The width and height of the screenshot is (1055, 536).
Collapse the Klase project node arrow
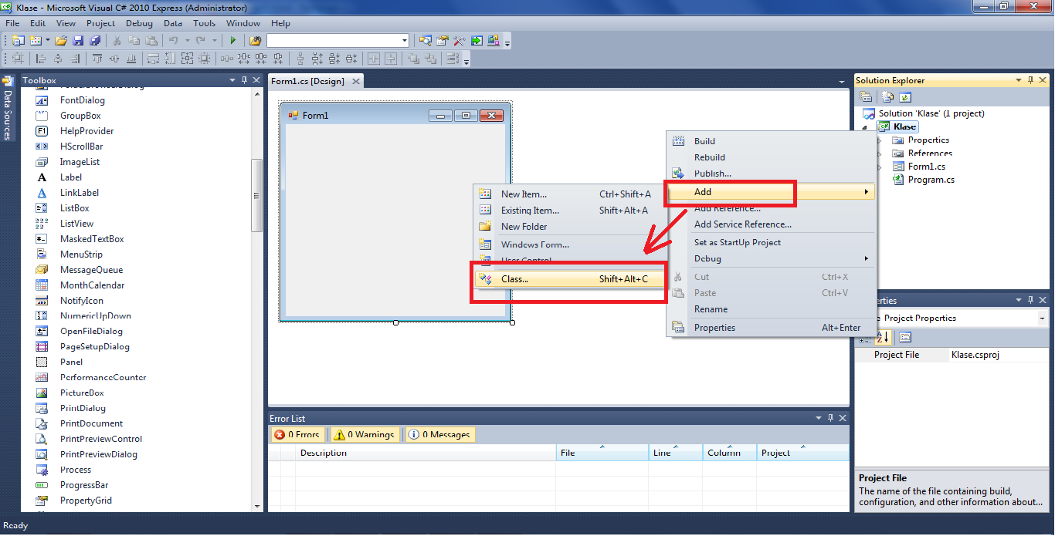coord(864,127)
